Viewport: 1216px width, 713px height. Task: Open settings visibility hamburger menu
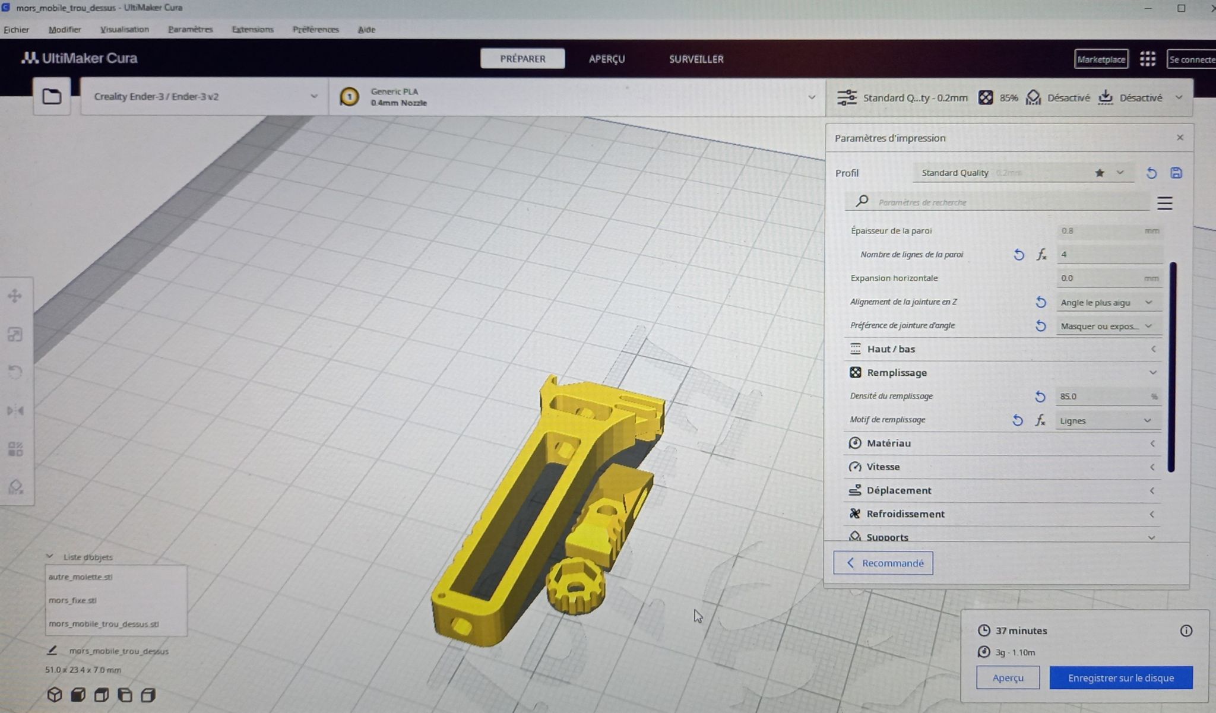pyautogui.click(x=1164, y=203)
